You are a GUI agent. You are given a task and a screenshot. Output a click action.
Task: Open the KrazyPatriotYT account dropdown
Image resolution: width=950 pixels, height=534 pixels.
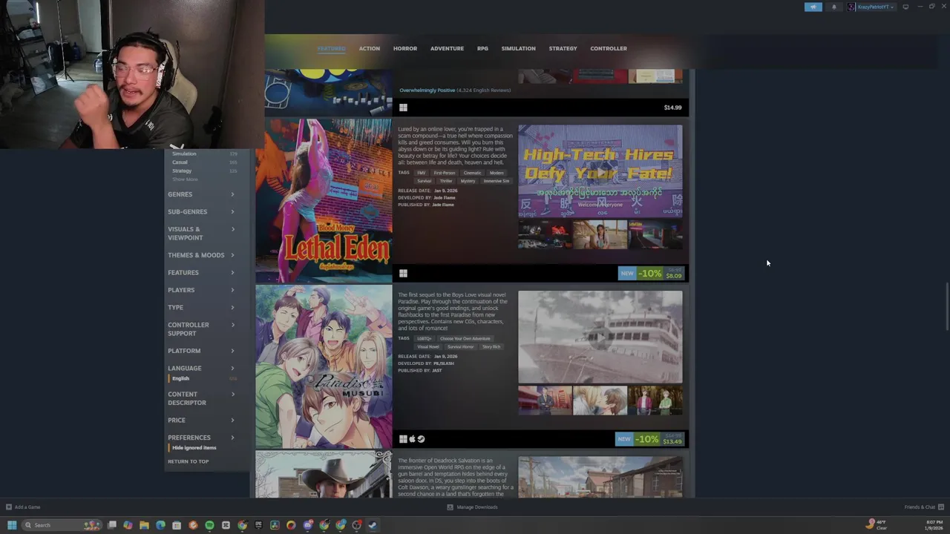[876, 7]
